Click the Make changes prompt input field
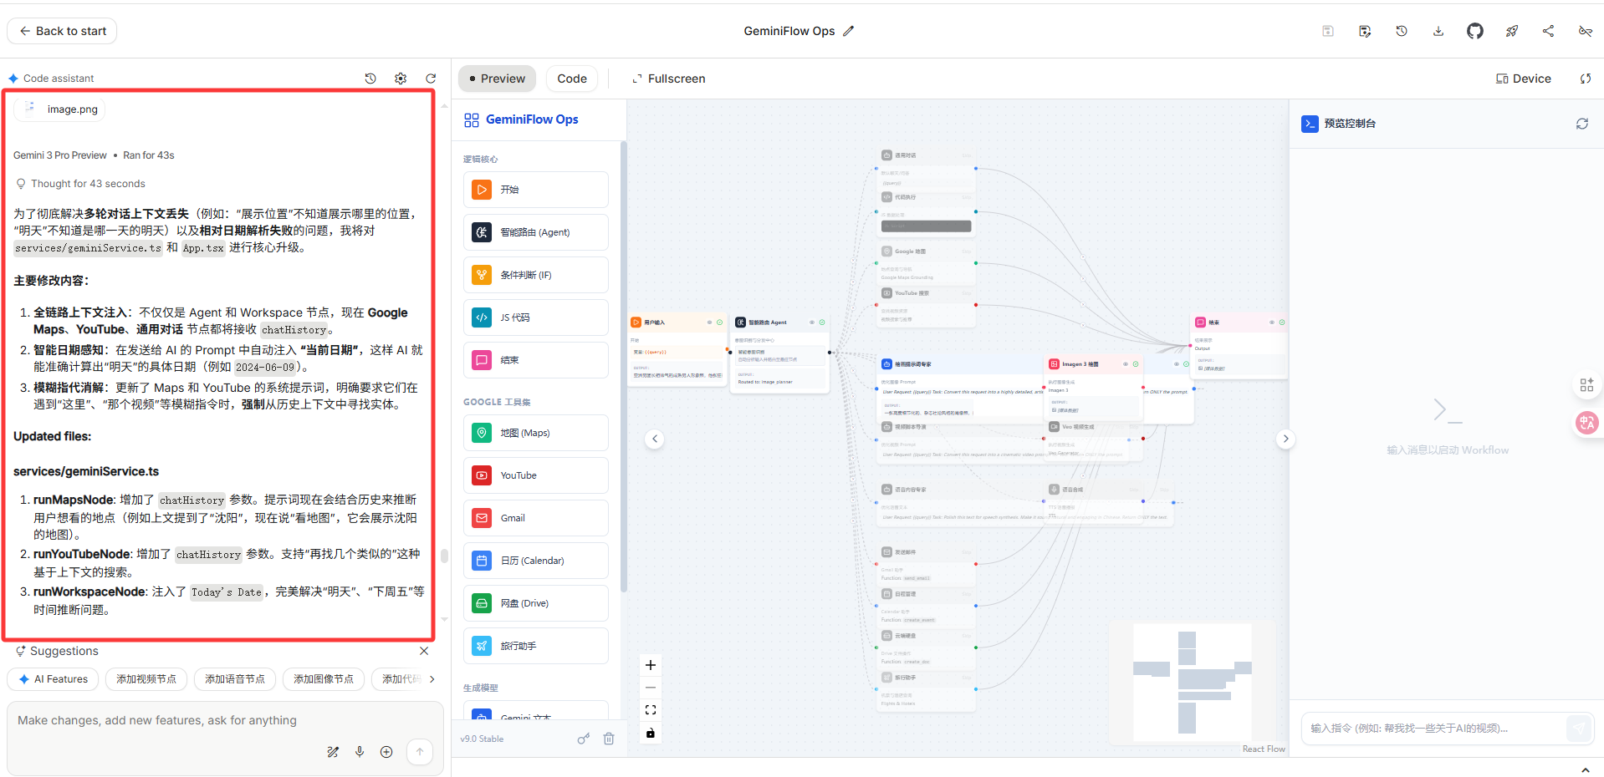The width and height of the screenshot is (1604, 777). click(225, 720)
